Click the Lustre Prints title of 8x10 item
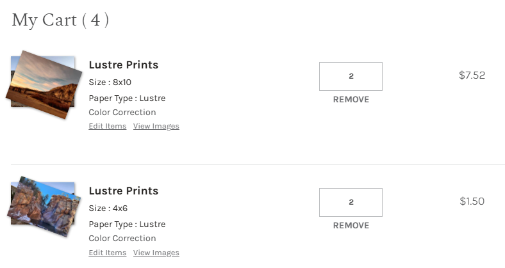The image size is (505, 268). (x=123, y=65)
